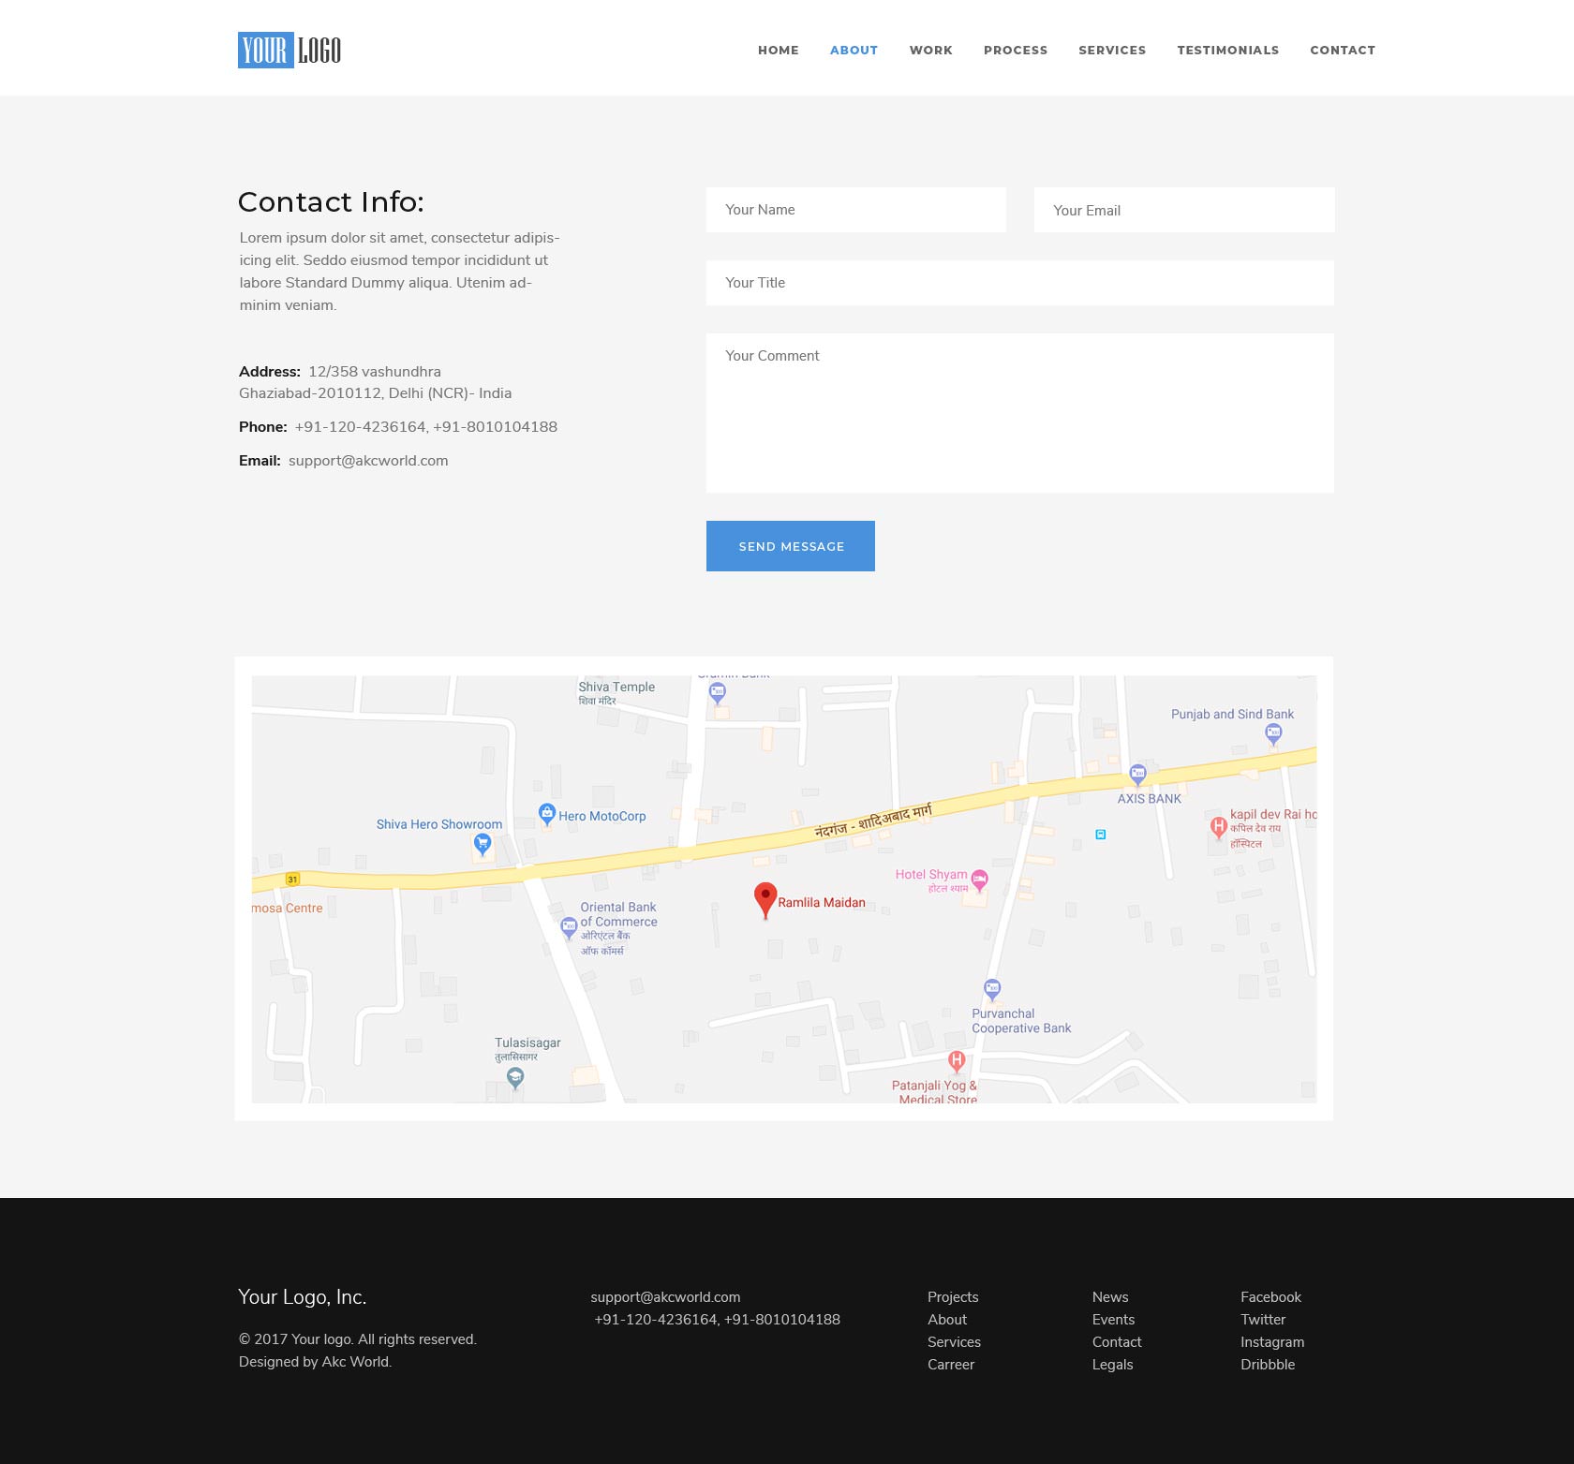Open the About footer link
The width and height of the screenshot is (1574, 1464).
pyautogui.click(x=947, y=1320)
